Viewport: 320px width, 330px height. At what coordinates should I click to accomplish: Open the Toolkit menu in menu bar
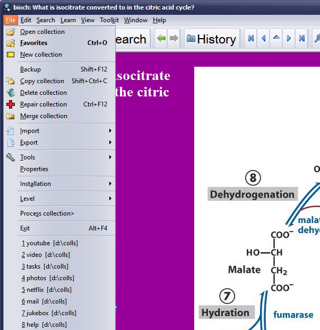click(x=109, y=20)
